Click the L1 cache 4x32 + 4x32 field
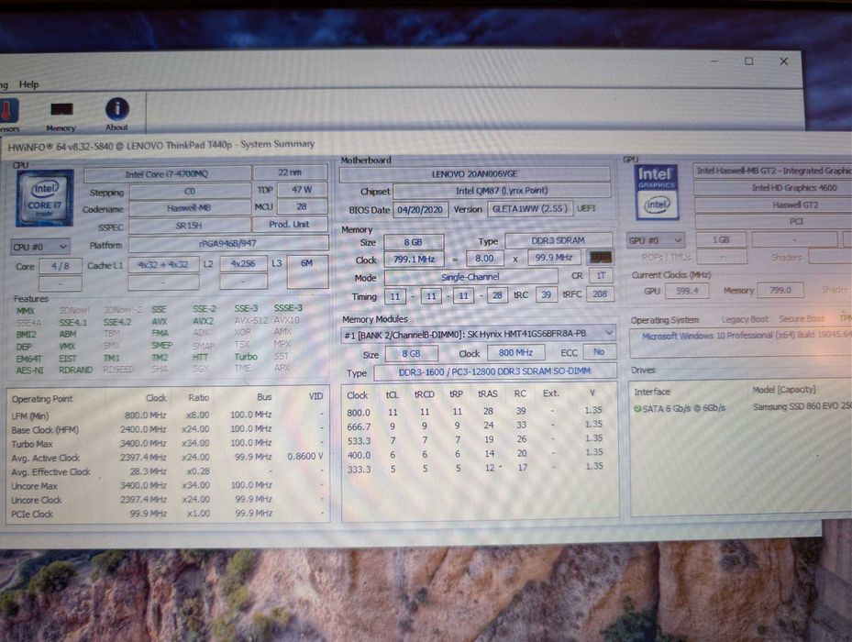Image resolution: width=852 pixels, height=642 pixels. [163, 265]
